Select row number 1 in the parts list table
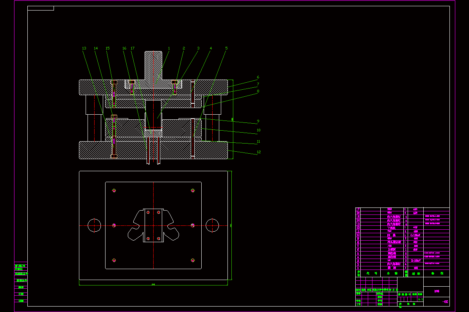 [403, 268]
